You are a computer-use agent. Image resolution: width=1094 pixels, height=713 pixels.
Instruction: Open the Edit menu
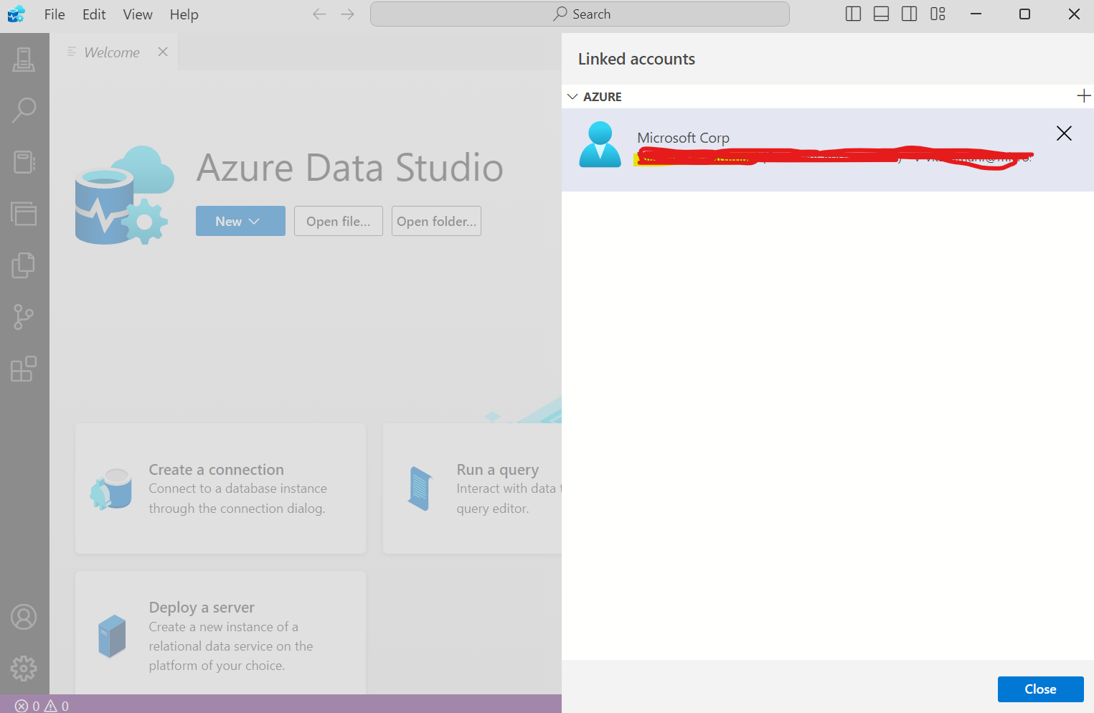[x=94, y=14]
